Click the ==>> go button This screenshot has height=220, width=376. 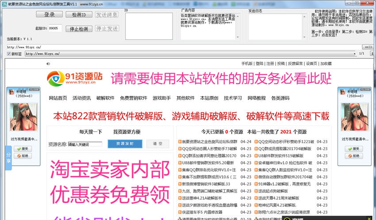(x=368, y=47)
